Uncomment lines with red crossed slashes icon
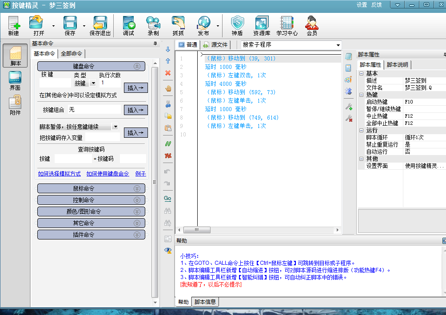This screenshot has height=315, width=446. [x=168, y=156]
